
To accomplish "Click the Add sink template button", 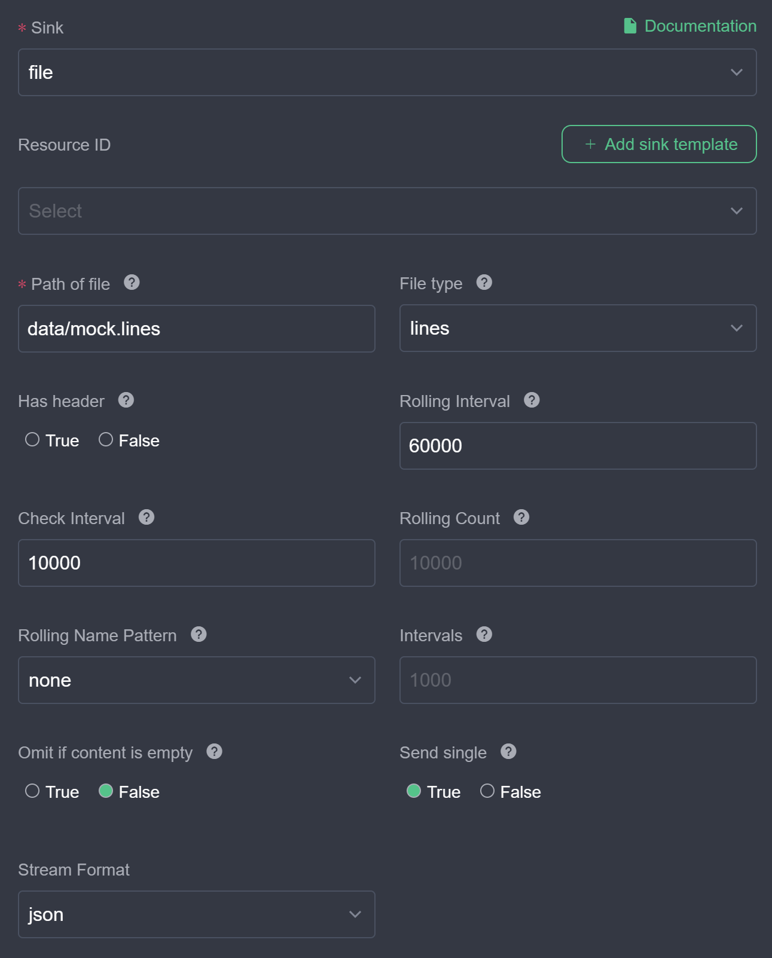I will click(659, 144).
